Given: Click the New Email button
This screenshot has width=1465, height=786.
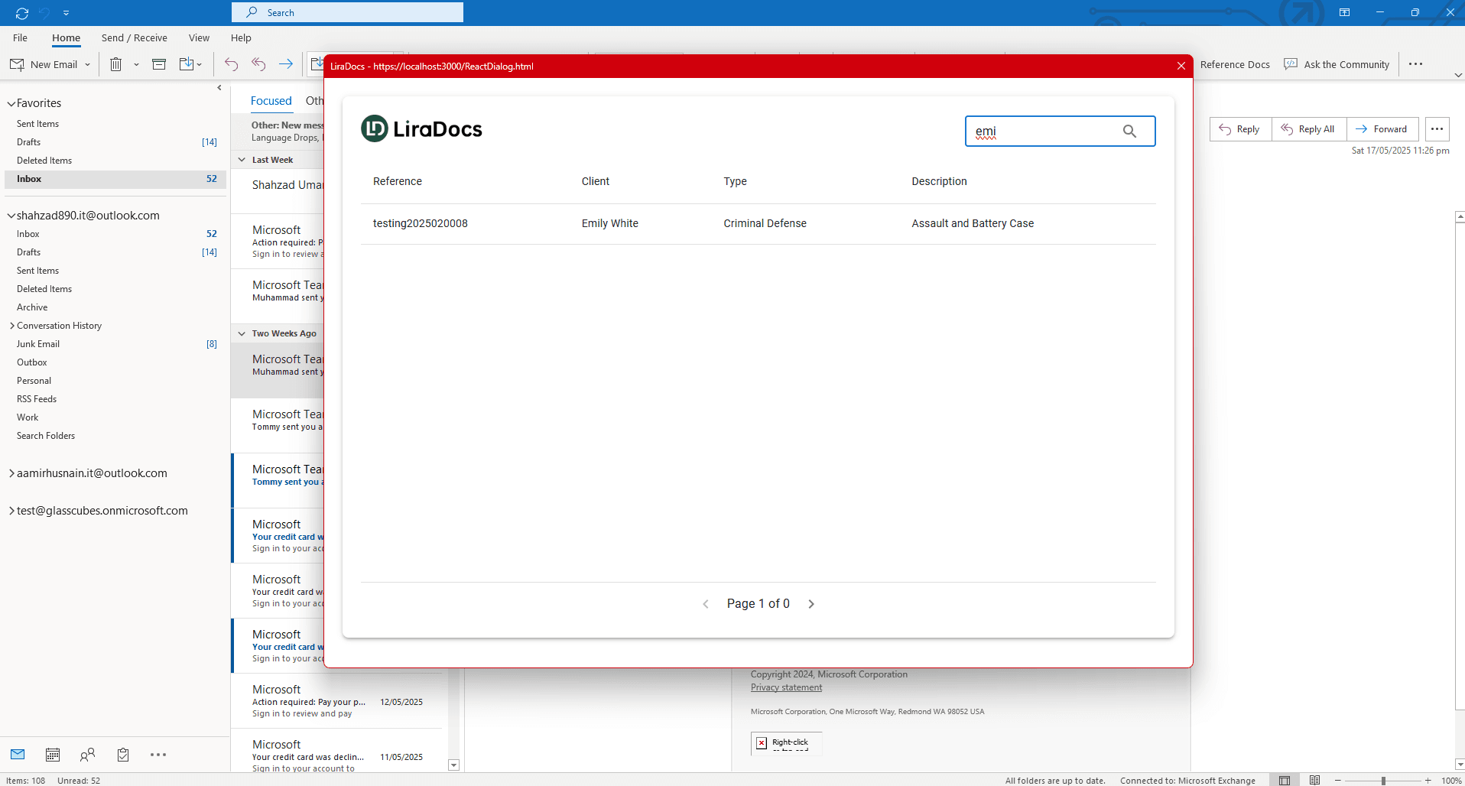Looking at the screenshot, I should tap(44, 64).
